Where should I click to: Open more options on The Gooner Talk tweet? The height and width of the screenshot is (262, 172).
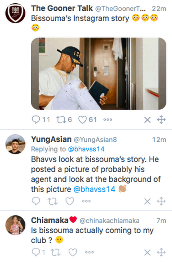[108, 120]
